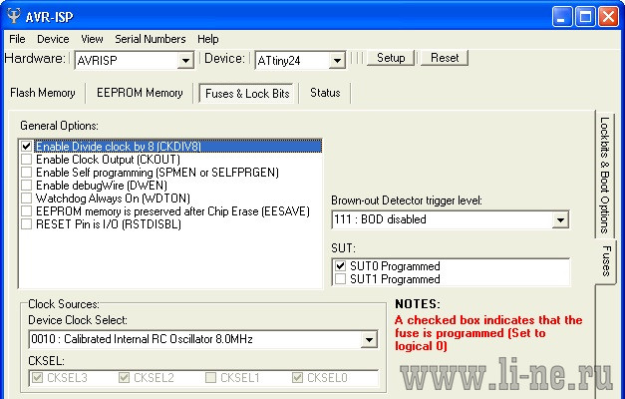Close the AVR-ISP window

click(608, 17)
